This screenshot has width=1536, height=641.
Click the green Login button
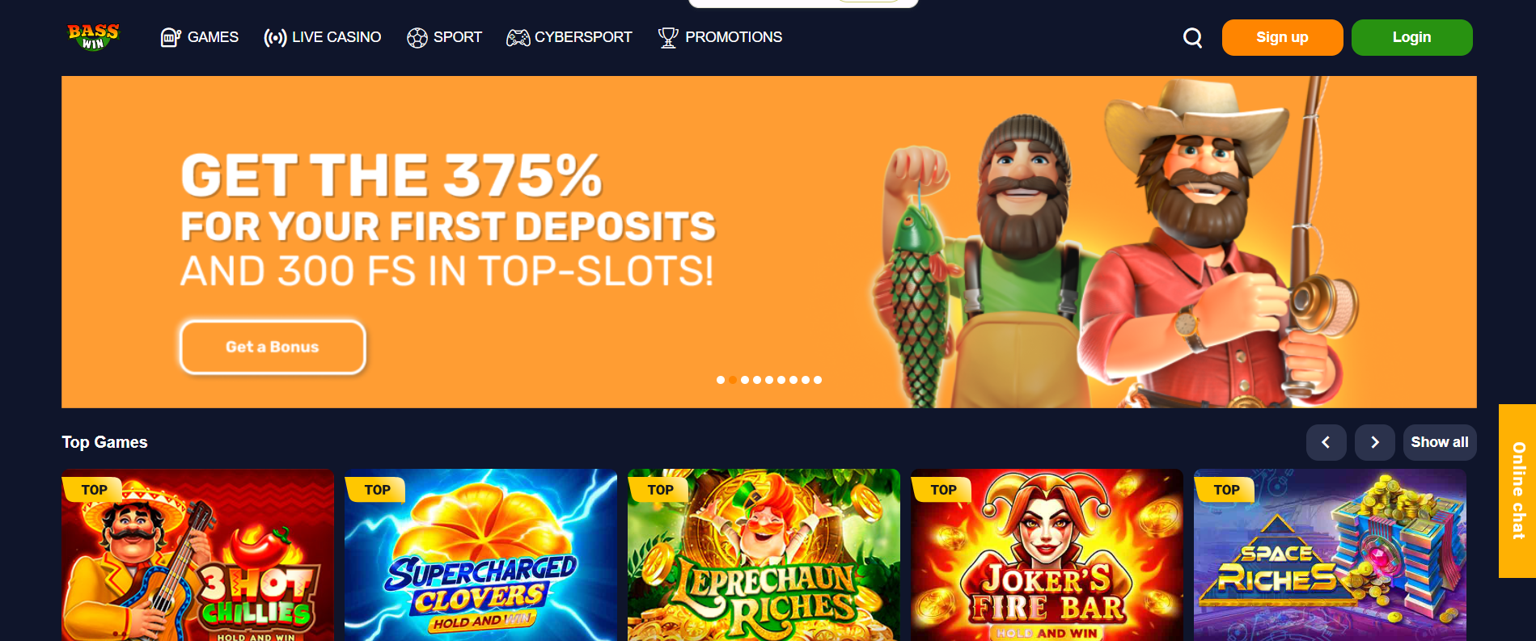tap(1411, 37)
